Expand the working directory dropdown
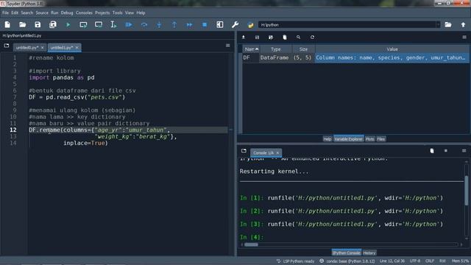The width and height of the screenshot is (471, 265). tap(438, 24)
